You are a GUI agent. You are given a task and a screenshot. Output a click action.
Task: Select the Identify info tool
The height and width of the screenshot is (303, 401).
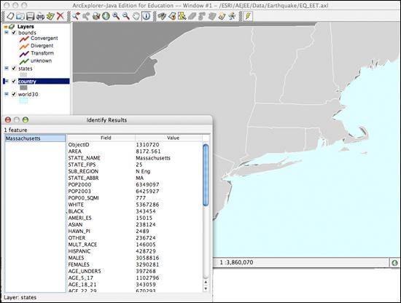coord(147,16)
